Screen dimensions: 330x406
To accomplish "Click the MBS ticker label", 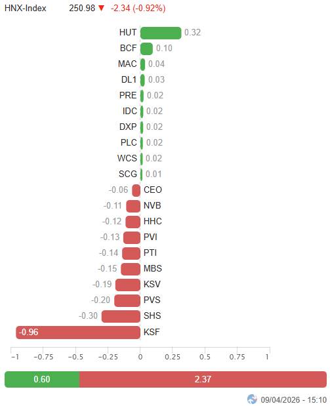I will [x=153, y=268].
